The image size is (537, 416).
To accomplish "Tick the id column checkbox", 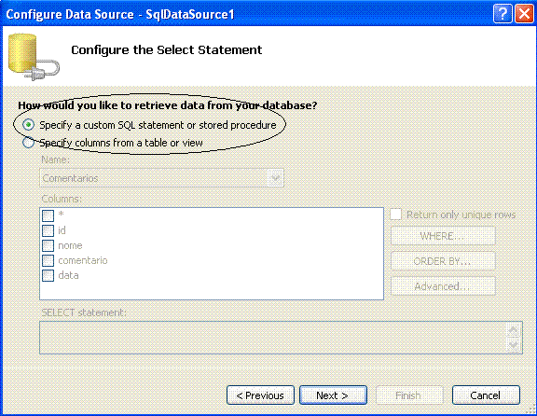I will coord(48,230).
